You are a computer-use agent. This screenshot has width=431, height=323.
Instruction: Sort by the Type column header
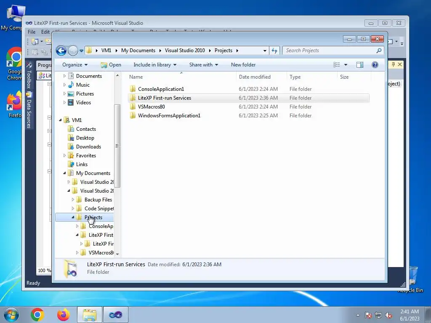(312, 77)
